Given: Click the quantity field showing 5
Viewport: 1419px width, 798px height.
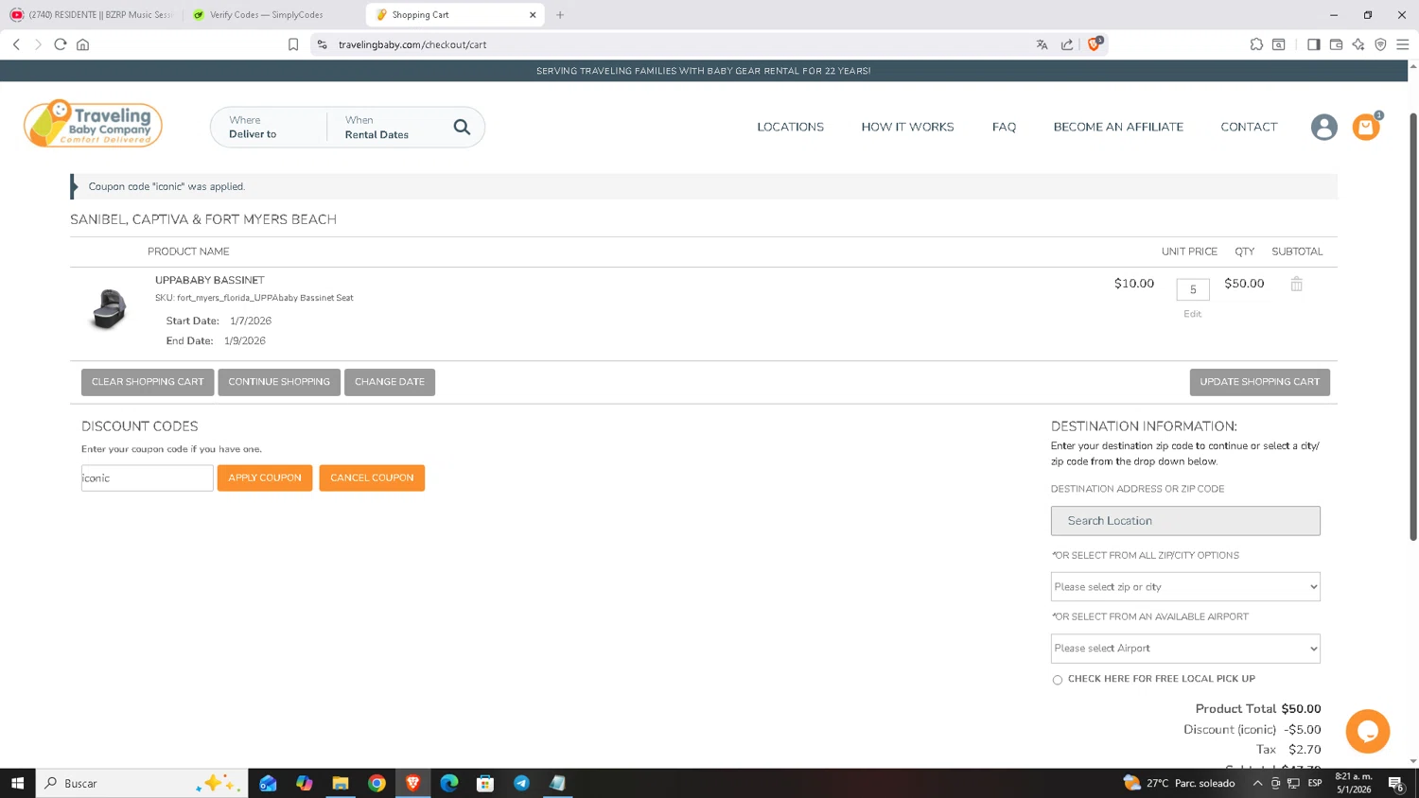Looking at the screenshot, I should (1192, 289).
